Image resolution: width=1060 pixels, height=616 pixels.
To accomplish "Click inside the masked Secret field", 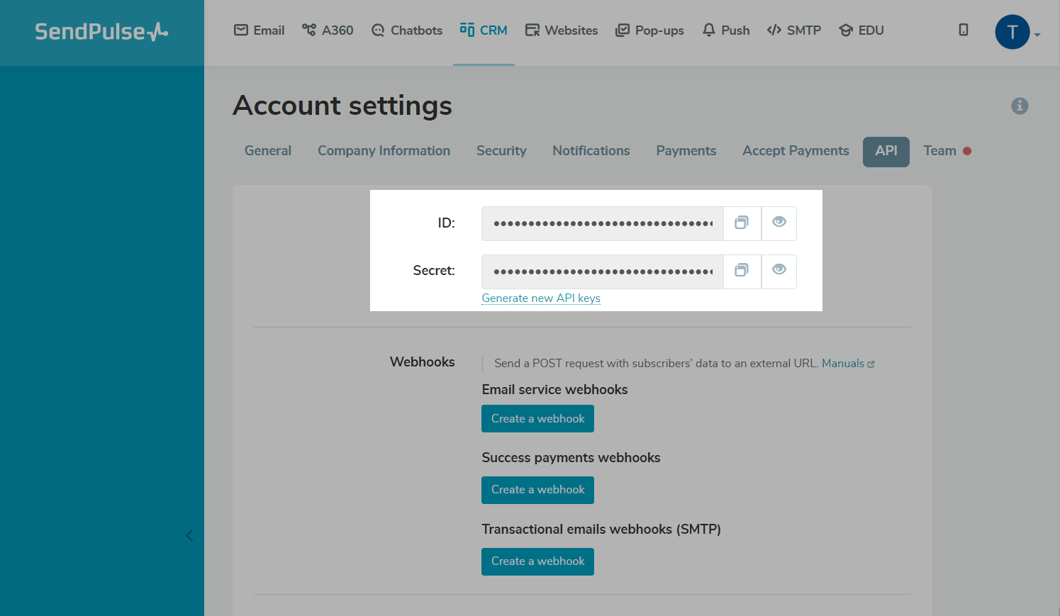I will click(x=603, y=271).
